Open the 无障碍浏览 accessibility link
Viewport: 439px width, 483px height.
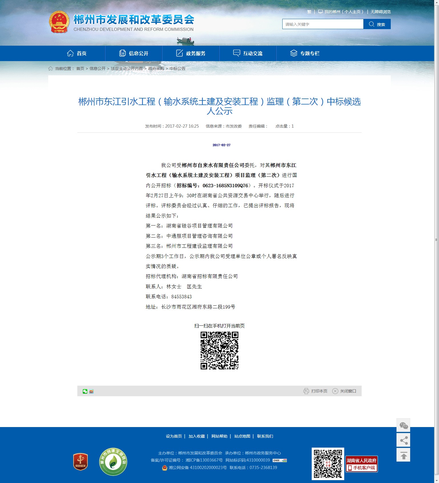(380, 12)
